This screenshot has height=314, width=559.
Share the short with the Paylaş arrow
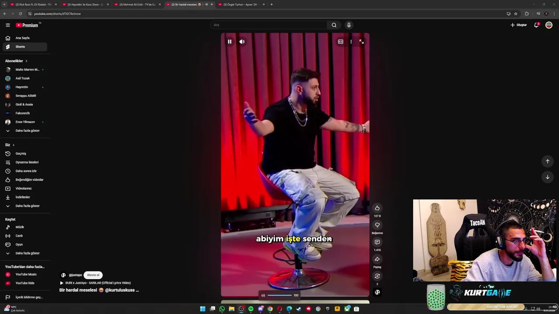click(377, 259)
